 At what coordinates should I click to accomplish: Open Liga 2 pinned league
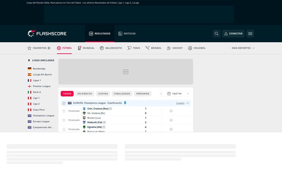pyautogui.click(x=34, y=104)
